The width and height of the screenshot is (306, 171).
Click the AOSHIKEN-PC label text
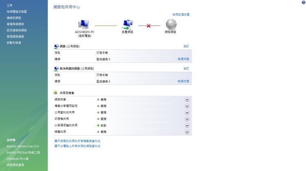pyautogui.click(x=84, y=32)
